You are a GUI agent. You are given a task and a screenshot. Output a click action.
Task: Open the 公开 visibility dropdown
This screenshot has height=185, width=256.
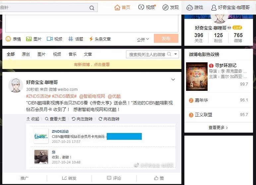[143, 39]
